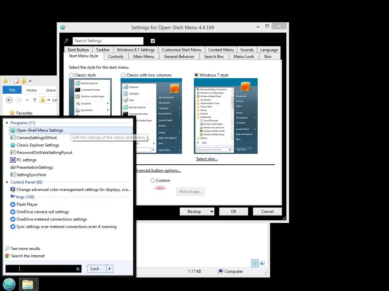The image size is (389, 291).
Task: Click the Up arrow in Explorer window
Action: pyautogui.click(x=35, y=100)
